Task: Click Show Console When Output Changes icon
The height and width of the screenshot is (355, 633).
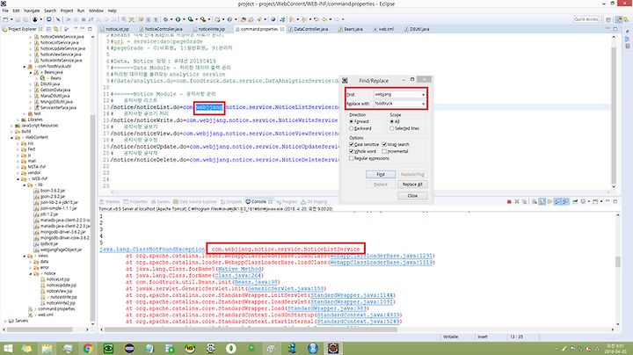Action: click(x=557, y=202)
